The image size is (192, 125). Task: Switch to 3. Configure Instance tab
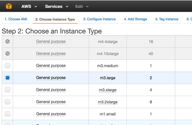tap(99, 19)
